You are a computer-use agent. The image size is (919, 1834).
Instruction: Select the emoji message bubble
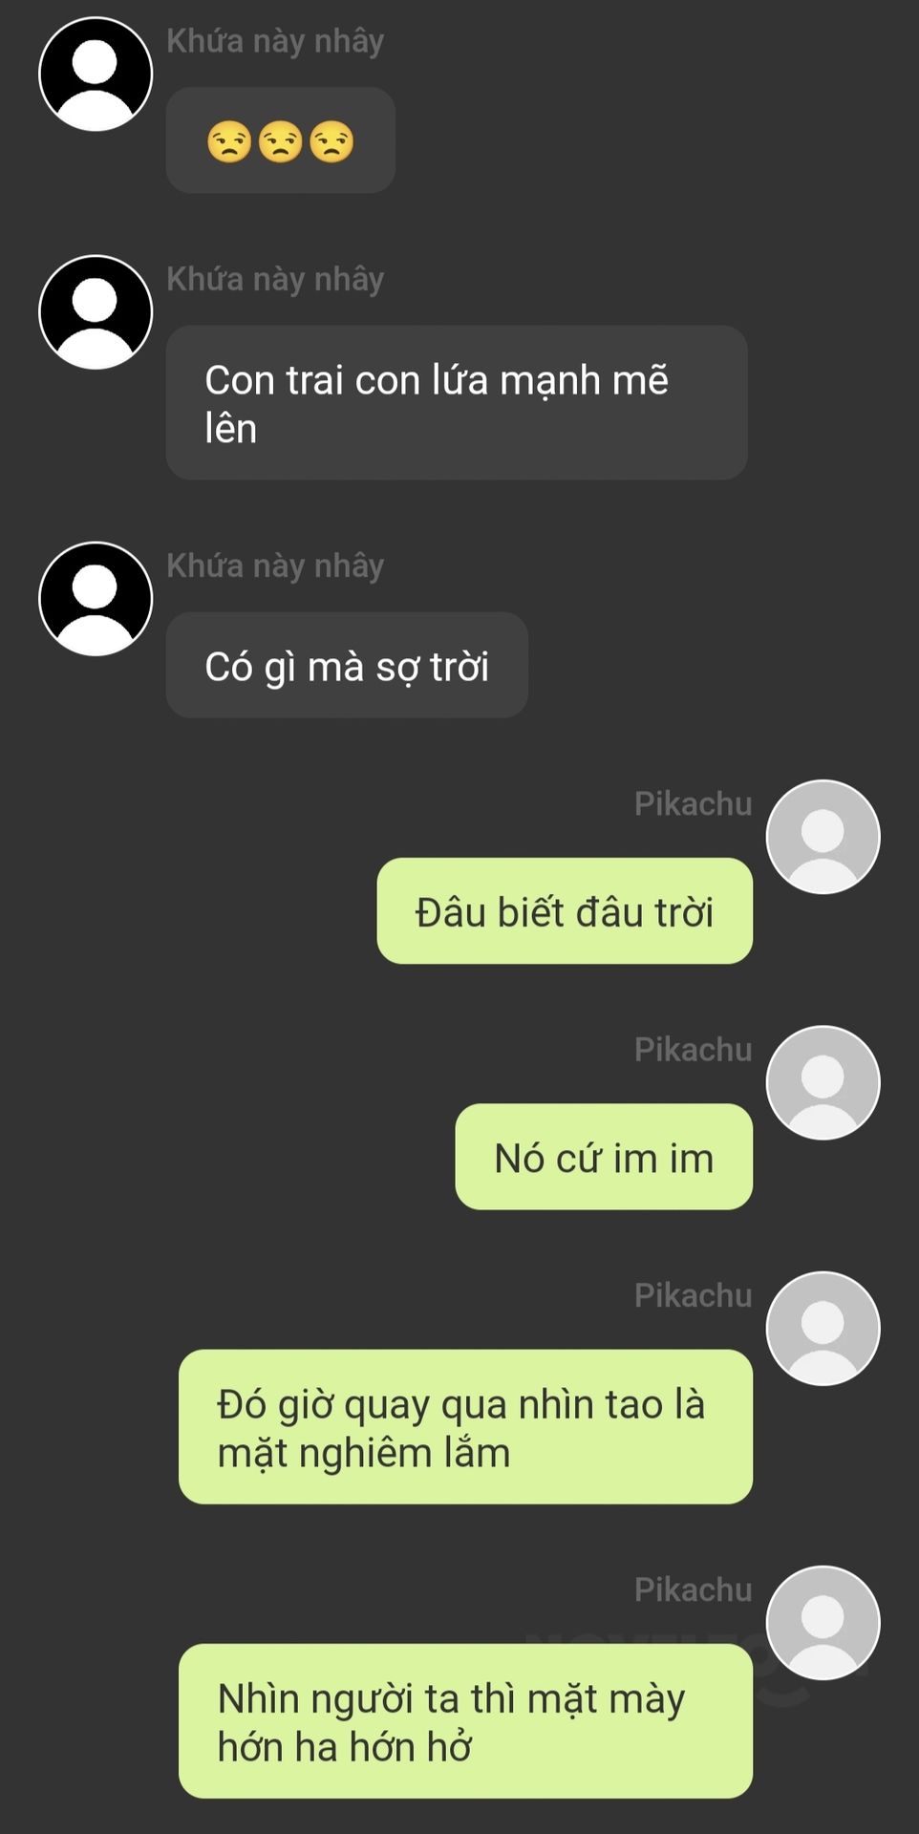[x=281, y=140]
